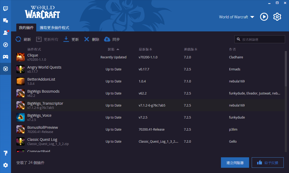Open the compass discover icon
Image resolution: width=289 pixels, height=173 pixels.
(x=6, y=45)
